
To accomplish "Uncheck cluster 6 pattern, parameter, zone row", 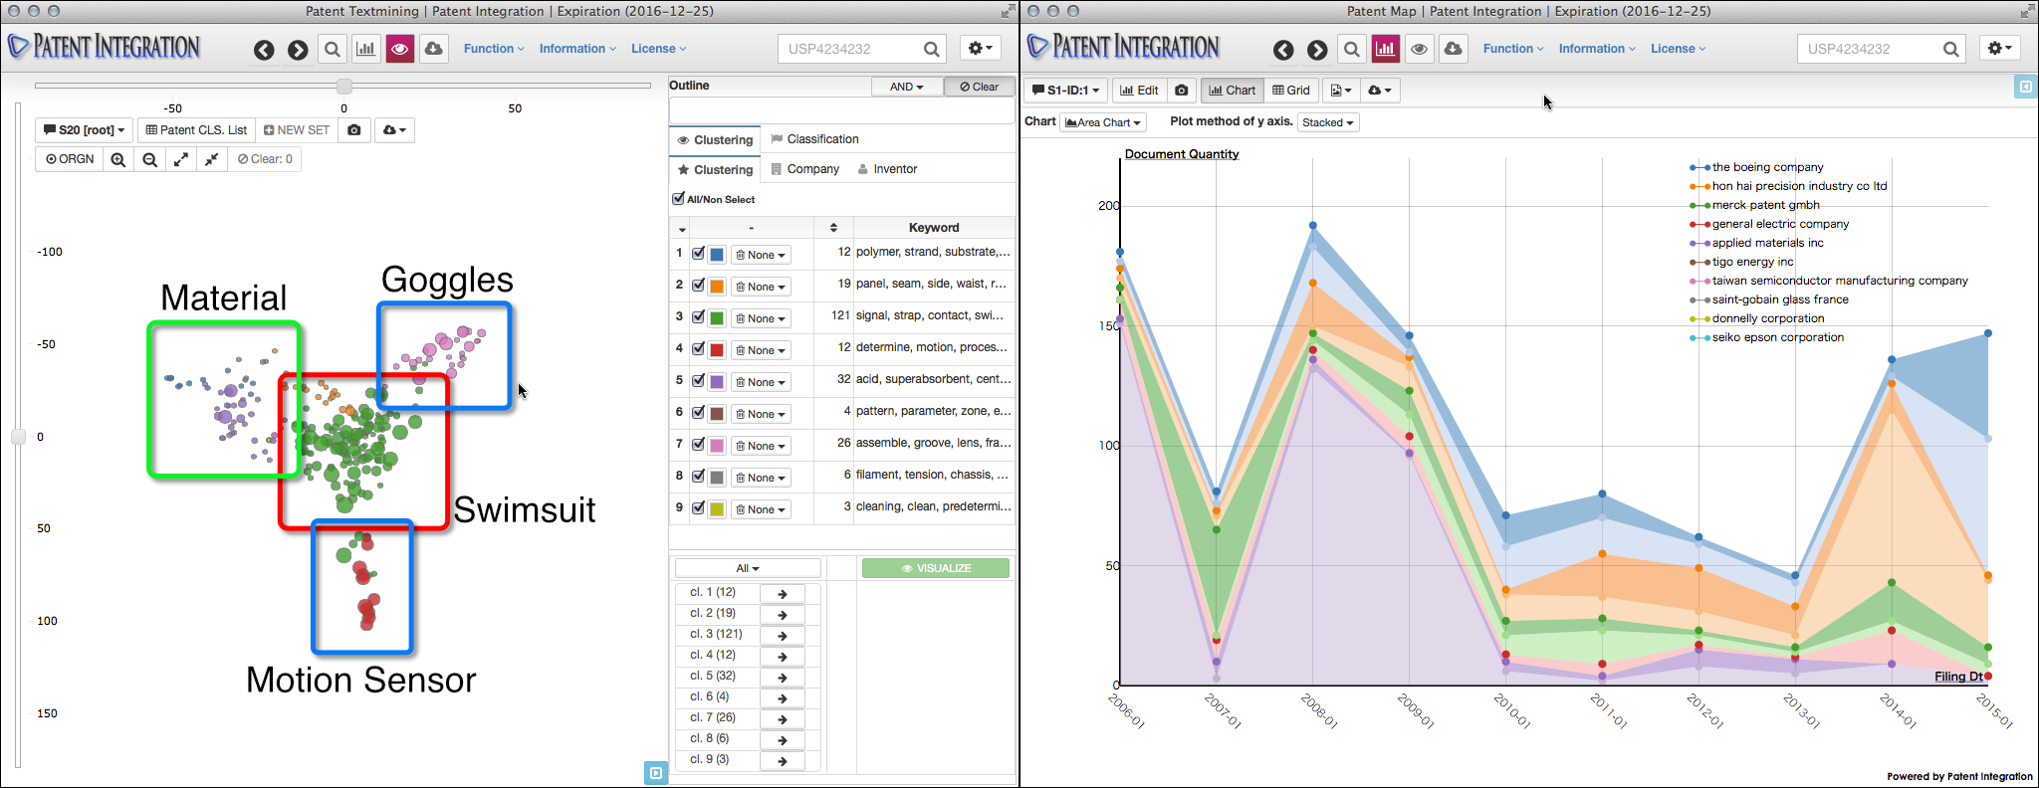I will tap(699, 413).
